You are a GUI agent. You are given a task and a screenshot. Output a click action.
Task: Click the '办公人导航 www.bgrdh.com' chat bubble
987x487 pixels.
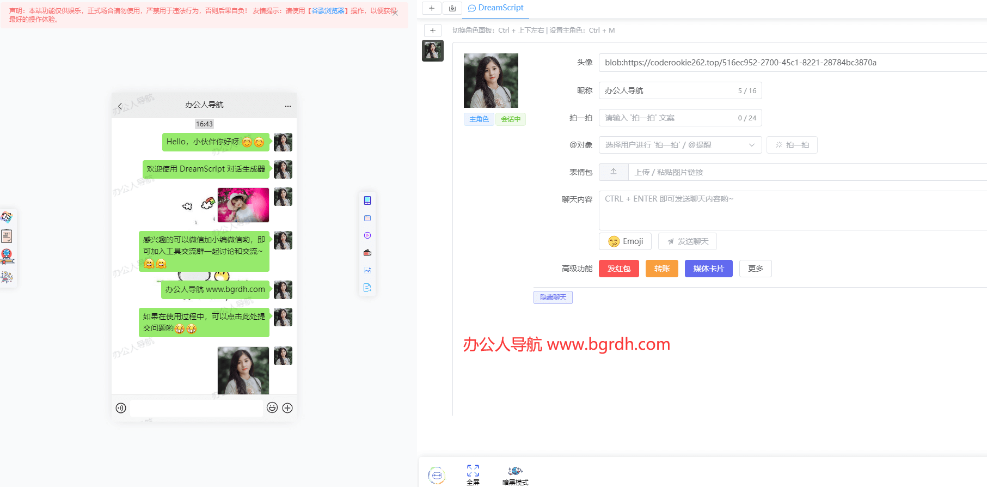point(215,290)
